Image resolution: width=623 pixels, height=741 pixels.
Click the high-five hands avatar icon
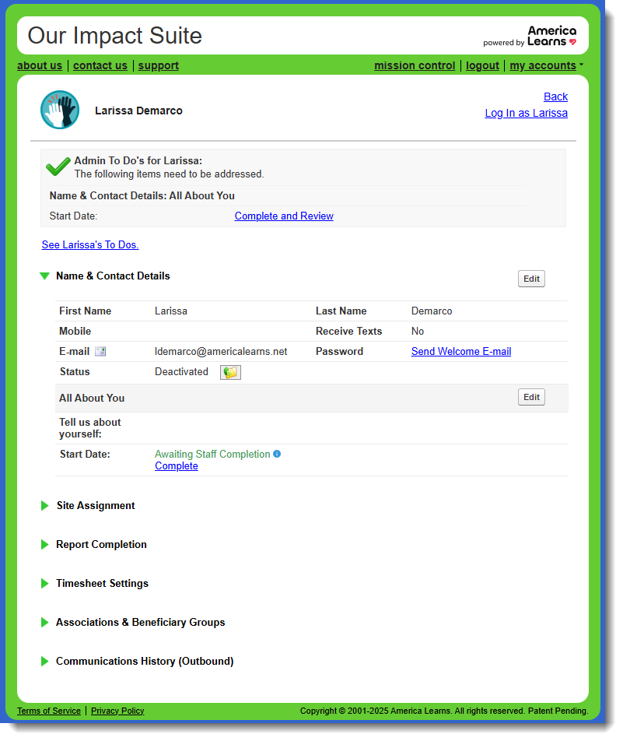[60, 110]
